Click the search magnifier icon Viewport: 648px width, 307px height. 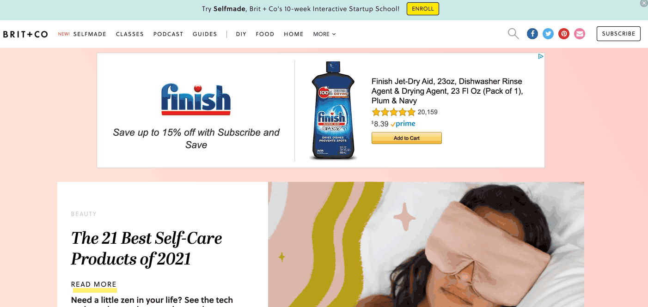(513, 34)
